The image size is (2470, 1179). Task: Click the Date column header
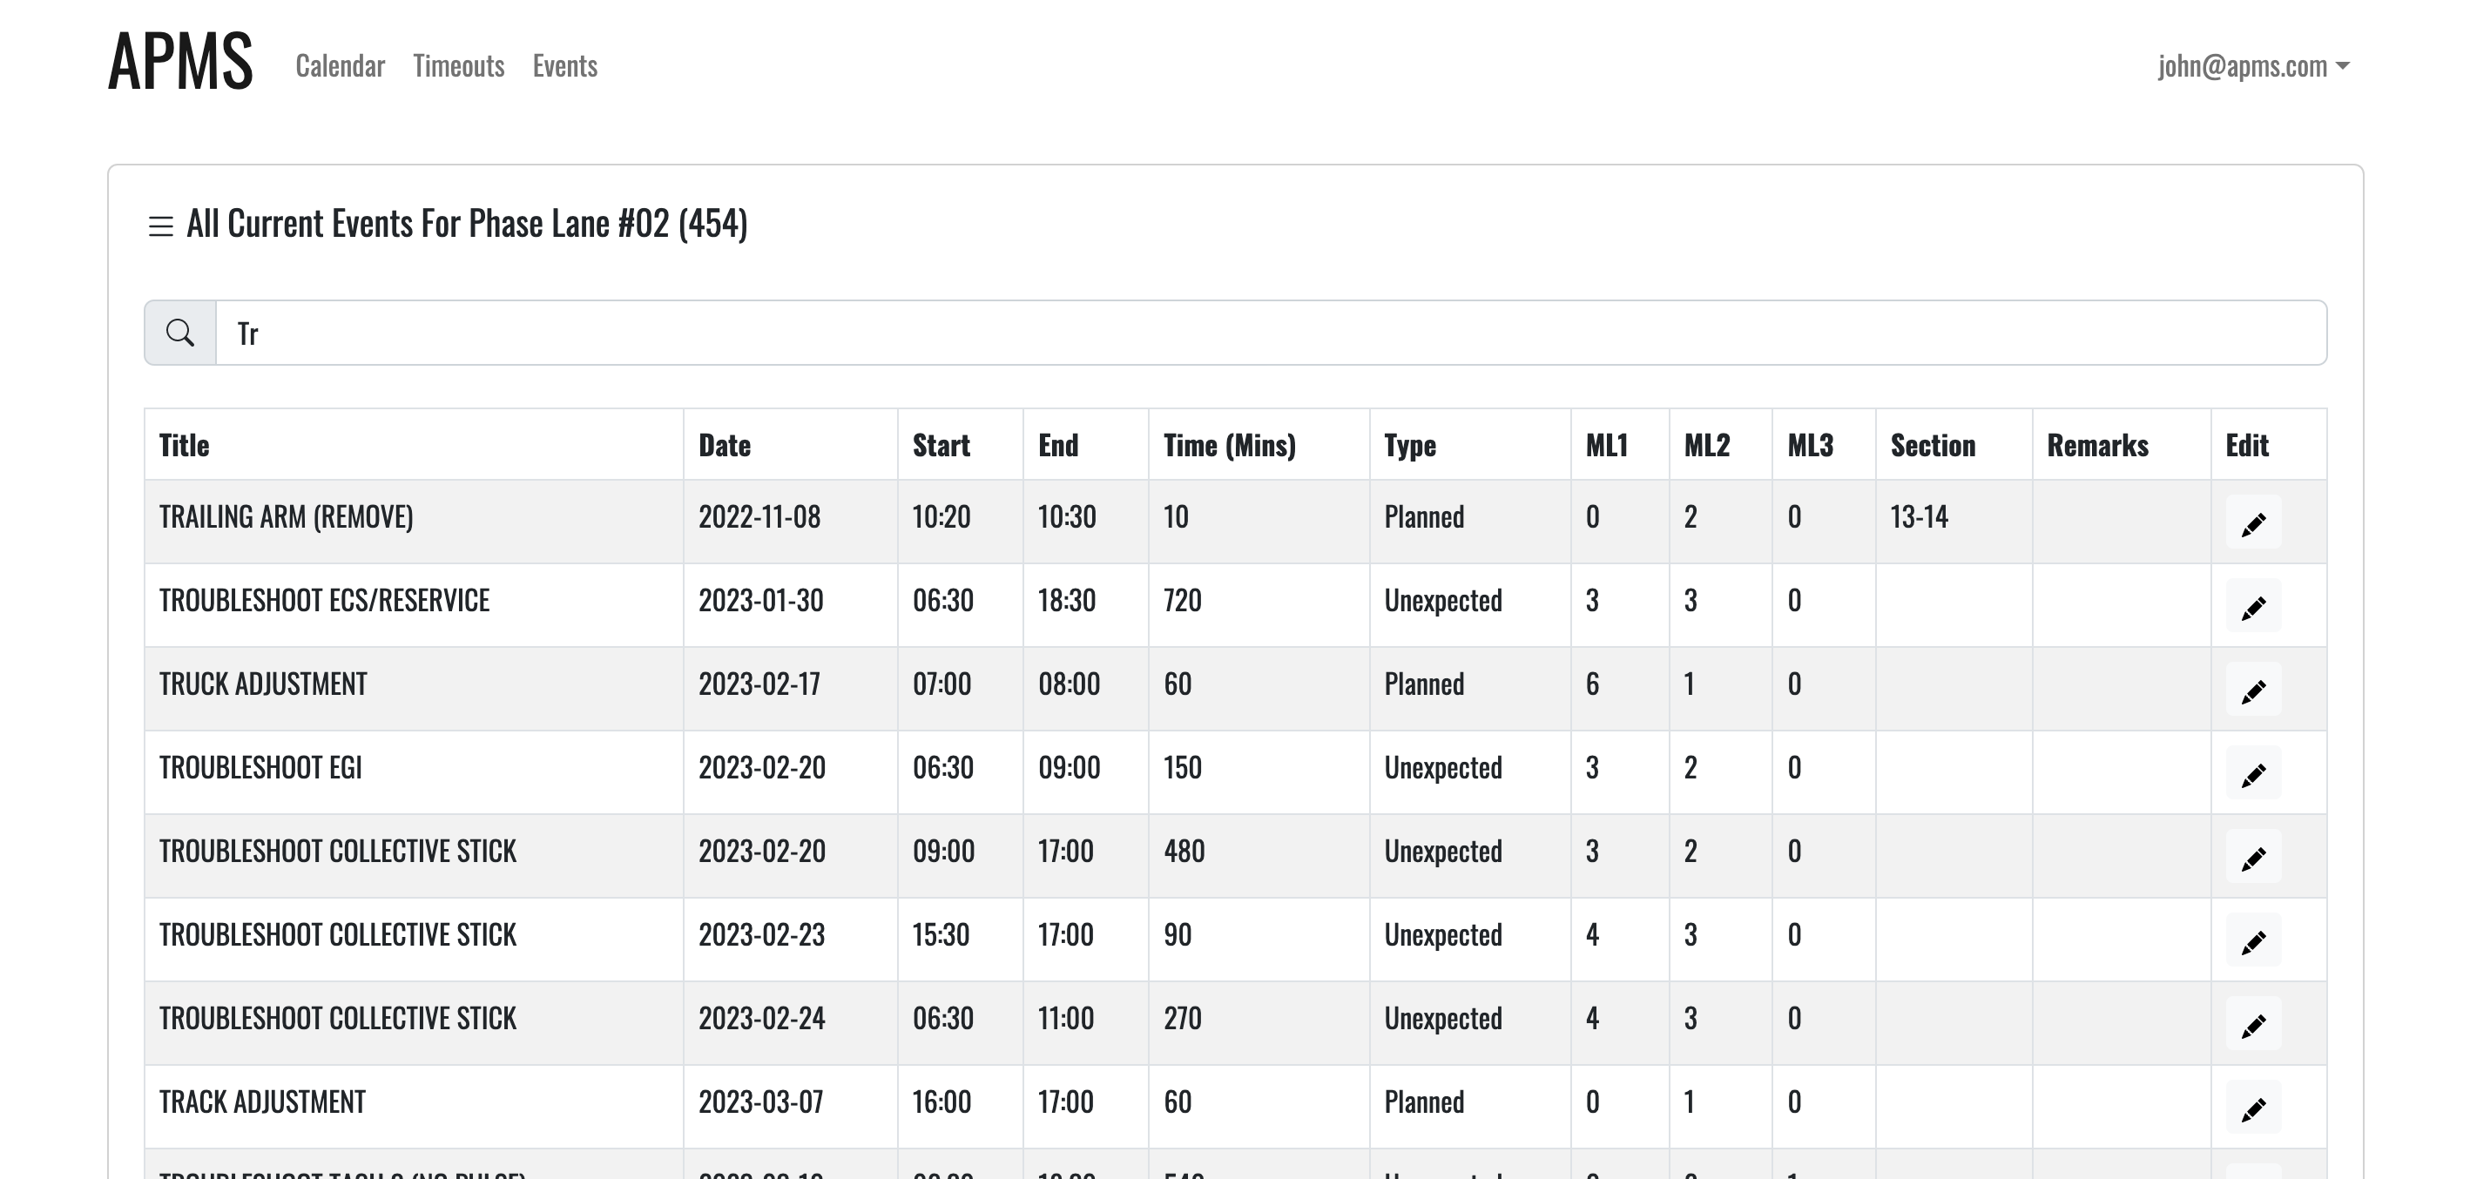[724, 445]
